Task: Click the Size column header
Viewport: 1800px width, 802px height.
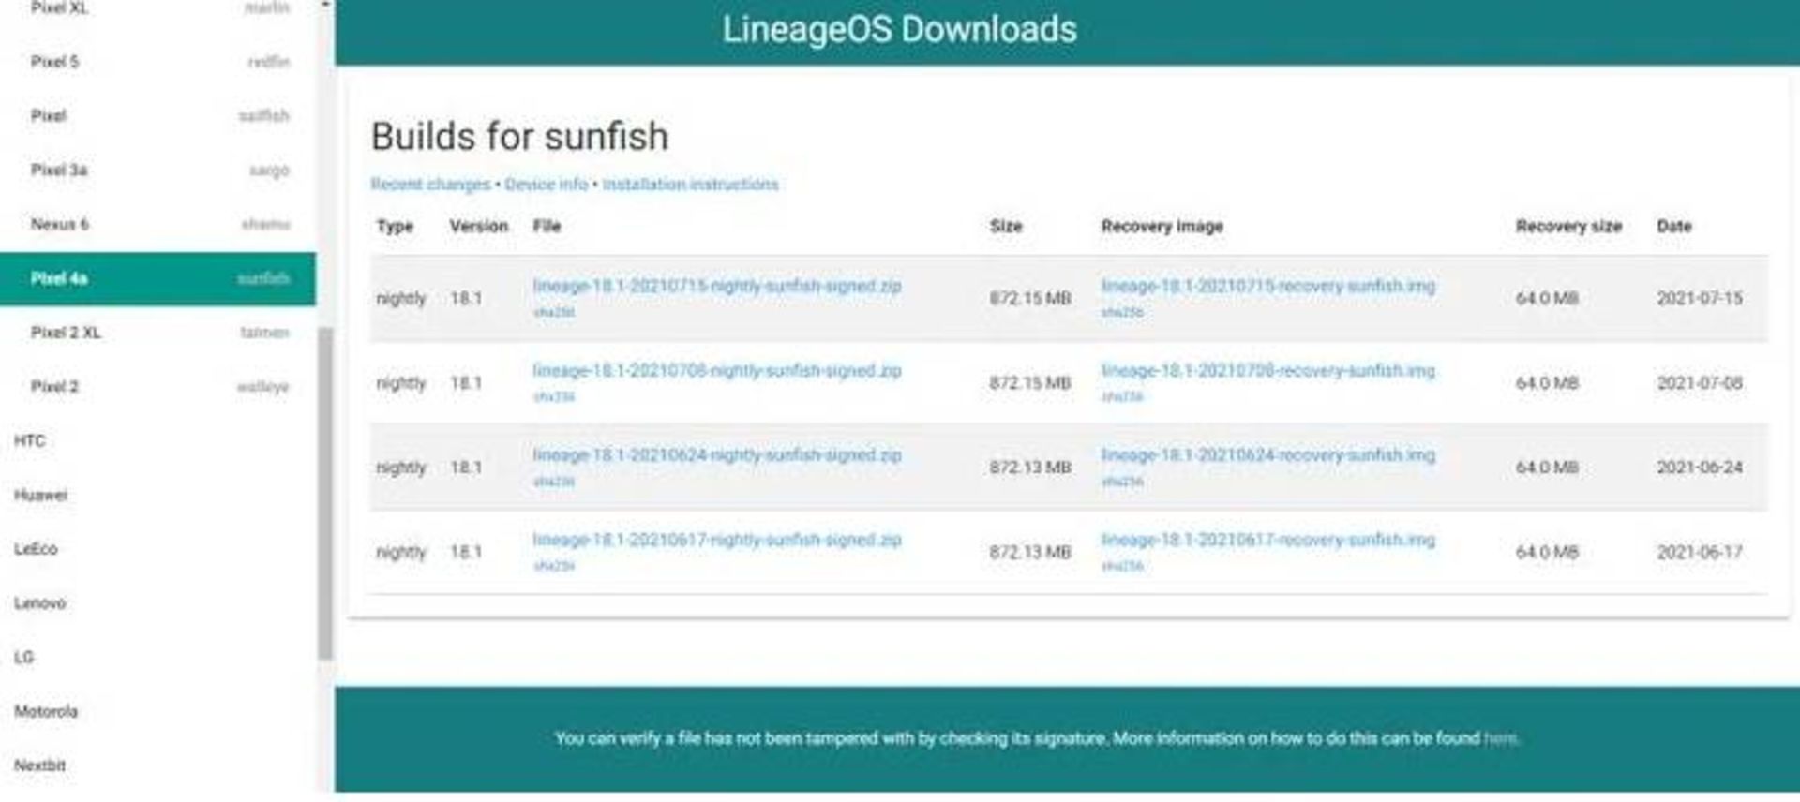Action: point(1006,227)
